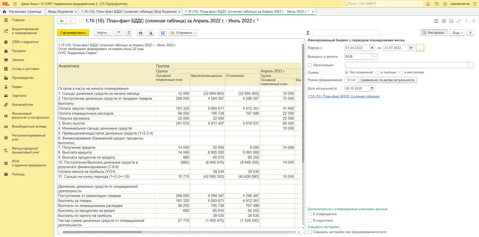
Task: Open calendar for по date 31.07.2022
Action: (x=411, y=48)
